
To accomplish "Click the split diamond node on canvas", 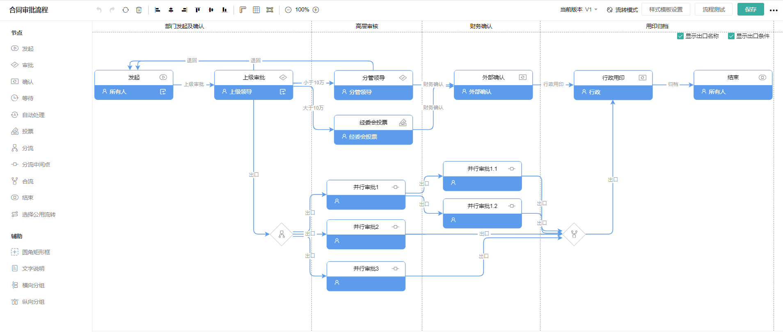I will point(282,234).
